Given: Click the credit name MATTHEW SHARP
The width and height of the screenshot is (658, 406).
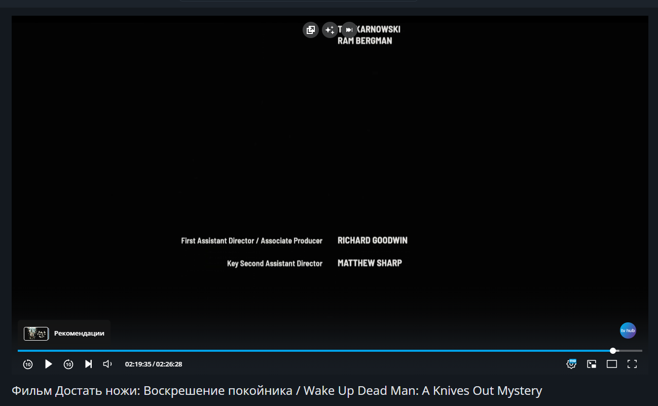Looking at the screenshot, I should (x=370, y=263).
